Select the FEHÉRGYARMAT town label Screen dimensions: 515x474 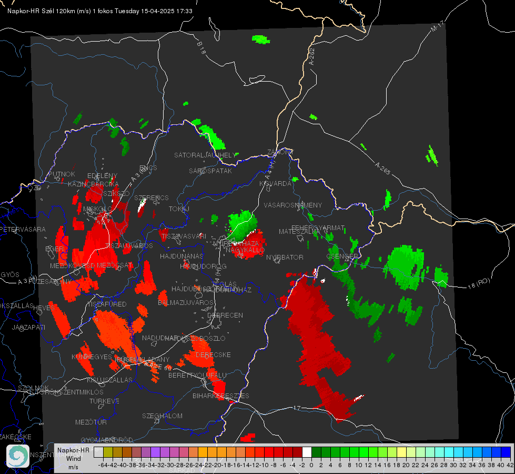click(318, 228)
